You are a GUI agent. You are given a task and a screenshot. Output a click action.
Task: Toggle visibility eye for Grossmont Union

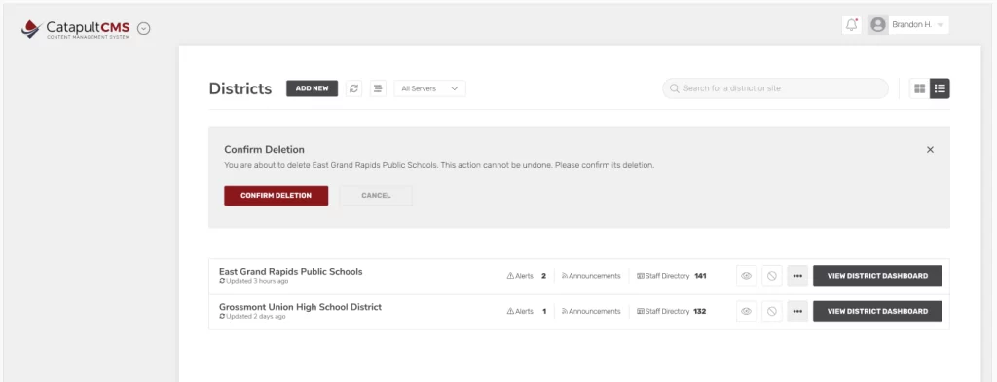click(x=747, y=312)
